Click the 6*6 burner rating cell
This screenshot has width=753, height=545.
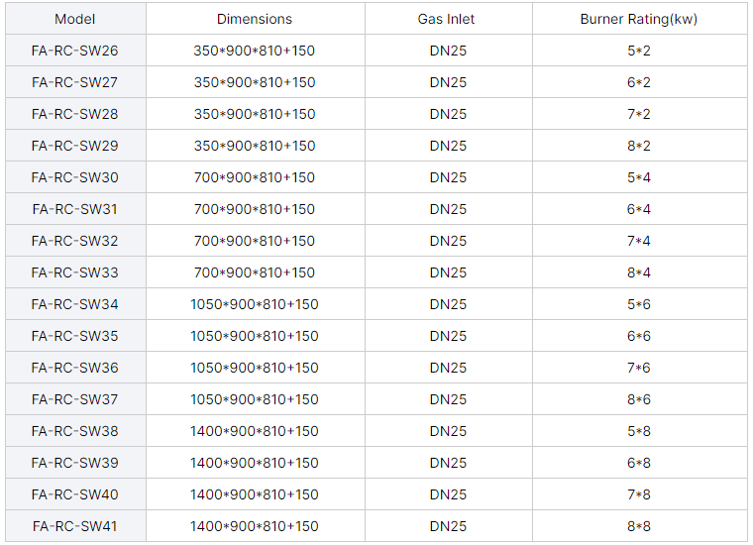tap(639, 336)
